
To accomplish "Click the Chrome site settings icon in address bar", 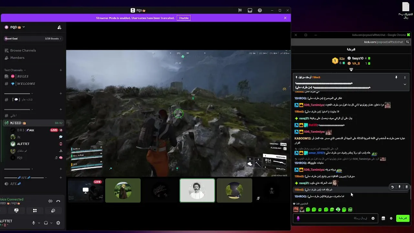I will [408, 42].
